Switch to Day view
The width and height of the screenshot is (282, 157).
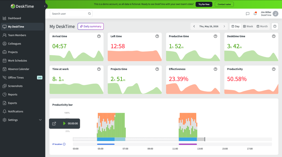(235, 26)
